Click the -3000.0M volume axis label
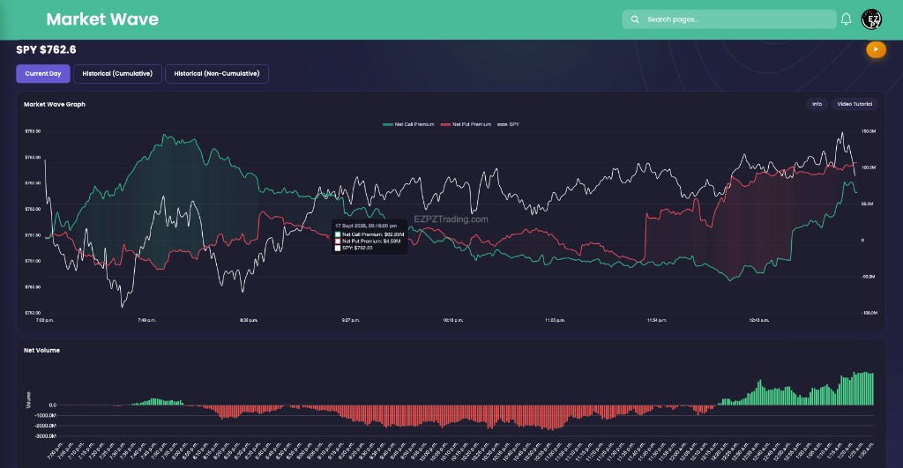The height and width of the screenshot is (468, 903). click(x=46, y=436)
